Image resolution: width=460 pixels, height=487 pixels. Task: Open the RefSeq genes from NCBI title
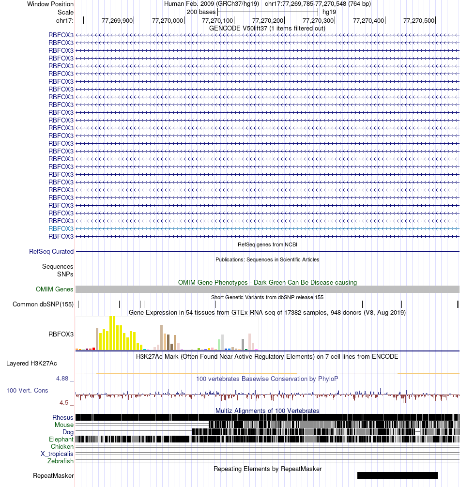coord(267,245)
